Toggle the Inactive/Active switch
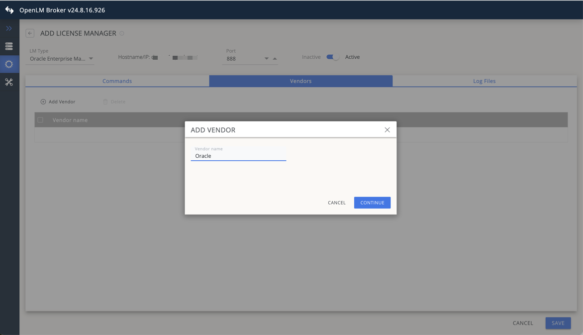The image size is (583, 335). click(332, 57)
